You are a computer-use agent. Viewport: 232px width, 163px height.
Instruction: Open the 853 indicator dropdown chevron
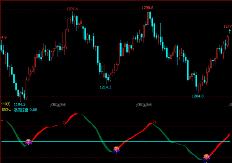click(x=10, y=110)
